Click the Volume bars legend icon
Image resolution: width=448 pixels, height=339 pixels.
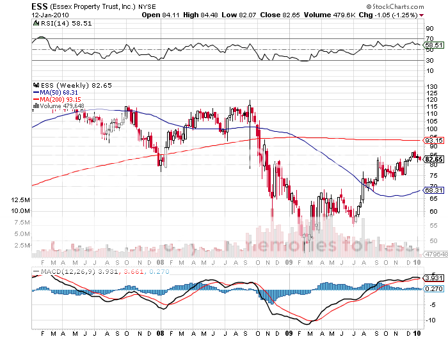[35, 106]
